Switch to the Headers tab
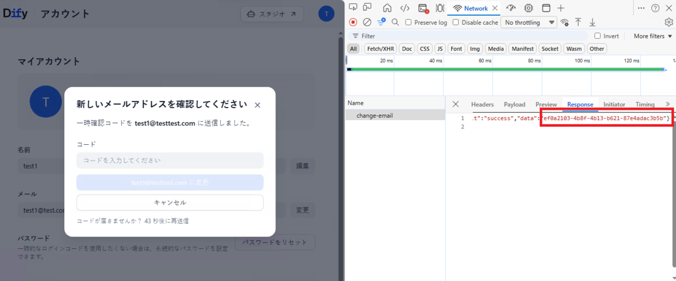The width and height of the screenshot is (676, 281). [x=482, y=104]
